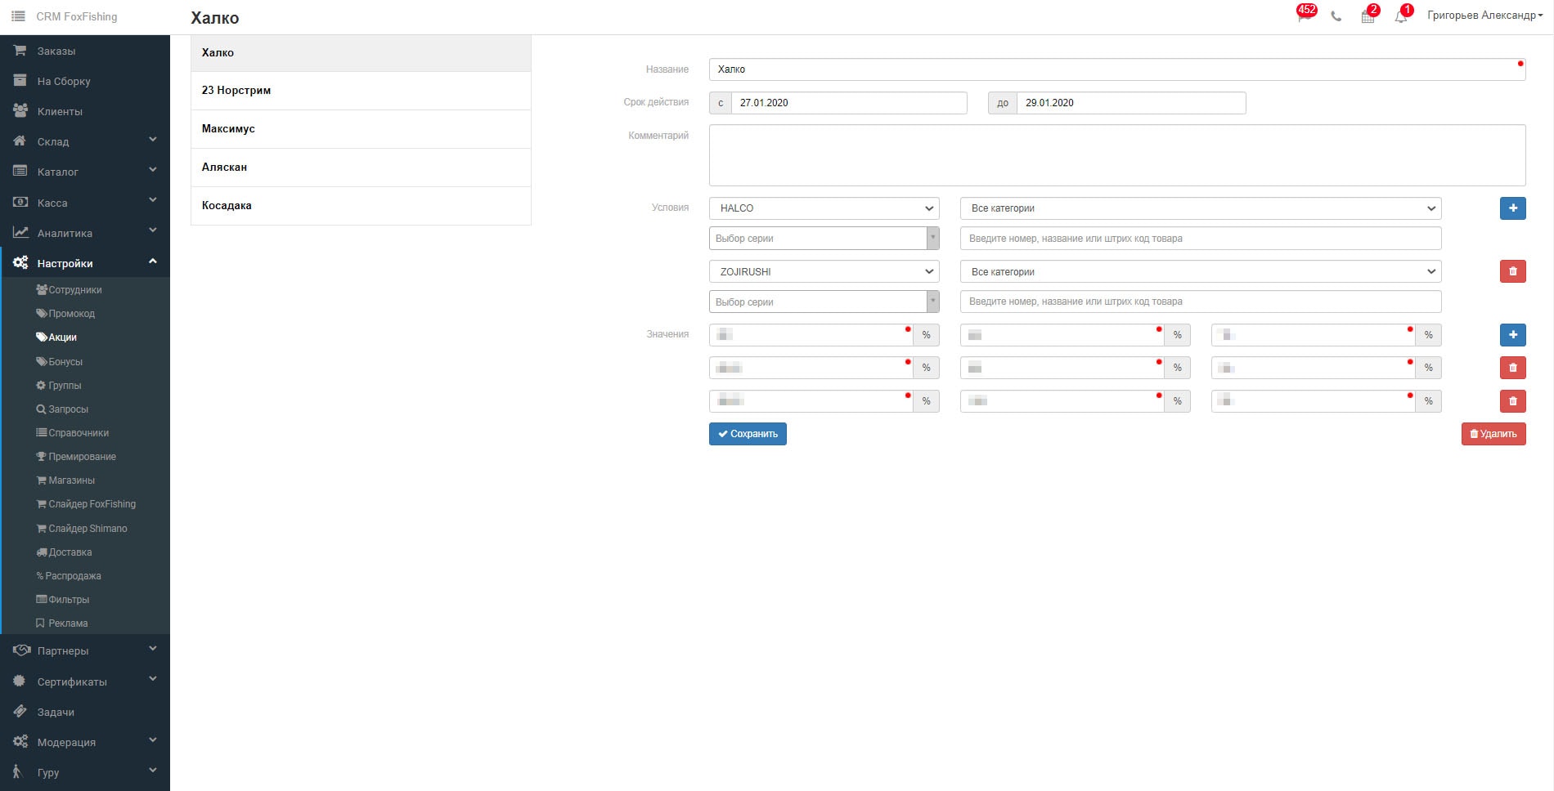The image size is (1554, 791).
Task: Expand the Касса menu chevron
Action: pyautogui.click(x=153, y=200)
